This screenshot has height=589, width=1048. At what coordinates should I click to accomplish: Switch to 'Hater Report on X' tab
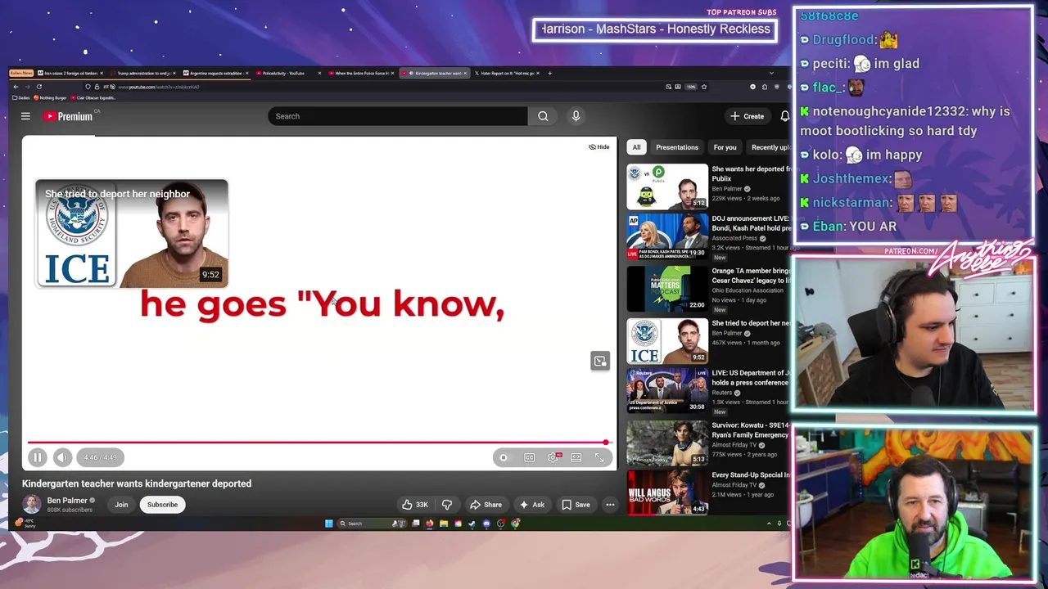pyautogui.click(x=507, y=74)
